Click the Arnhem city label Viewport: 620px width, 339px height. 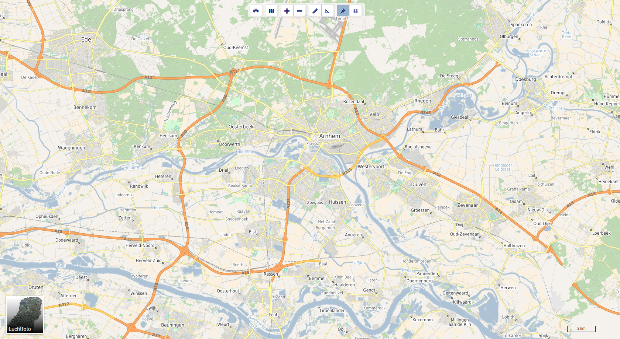pyautogui.click(x=330, y=136)
